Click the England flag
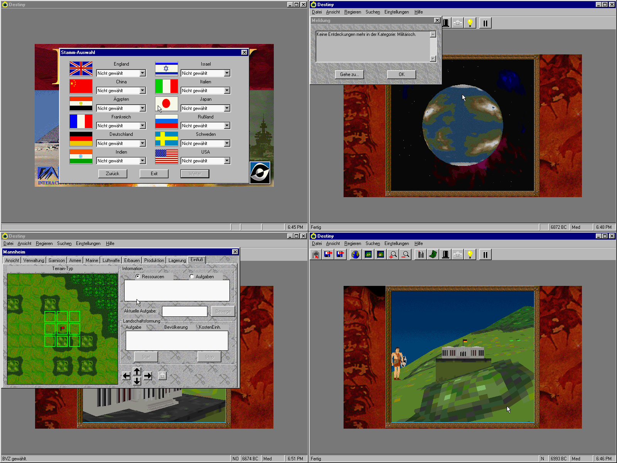This screenshot has width=617, height=463. (81, 69)
